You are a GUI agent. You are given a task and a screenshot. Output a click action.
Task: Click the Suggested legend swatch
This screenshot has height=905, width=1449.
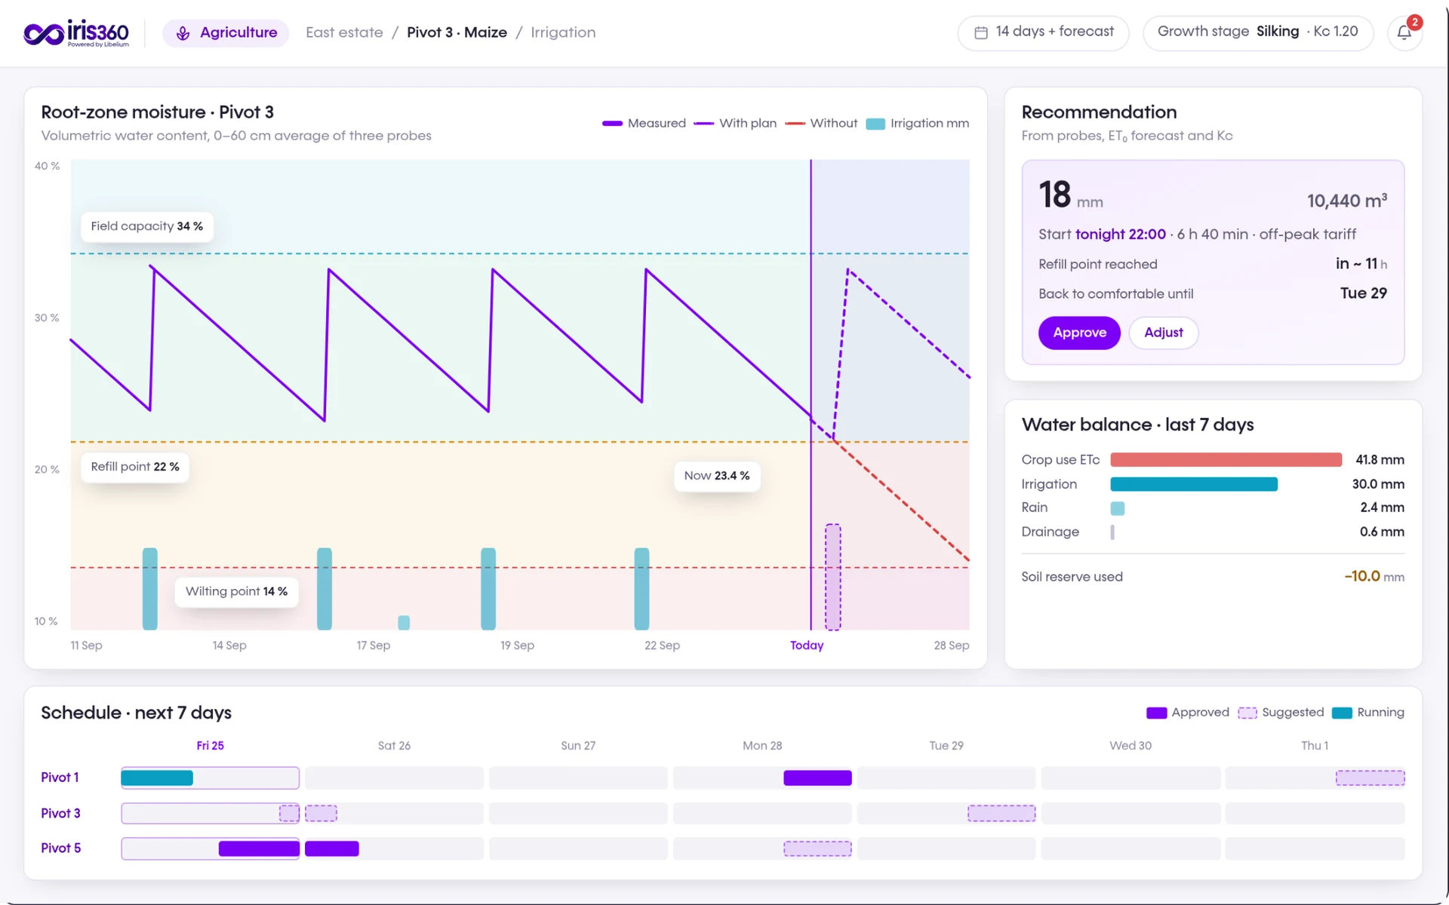(x=1247, y=713)
